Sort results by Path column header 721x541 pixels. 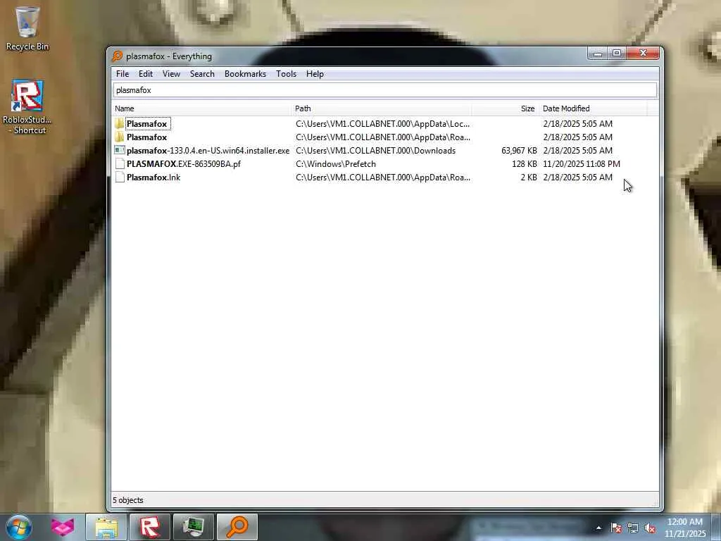click(382, 108)
